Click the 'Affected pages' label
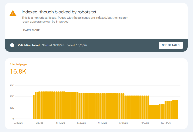 [19, 64]
